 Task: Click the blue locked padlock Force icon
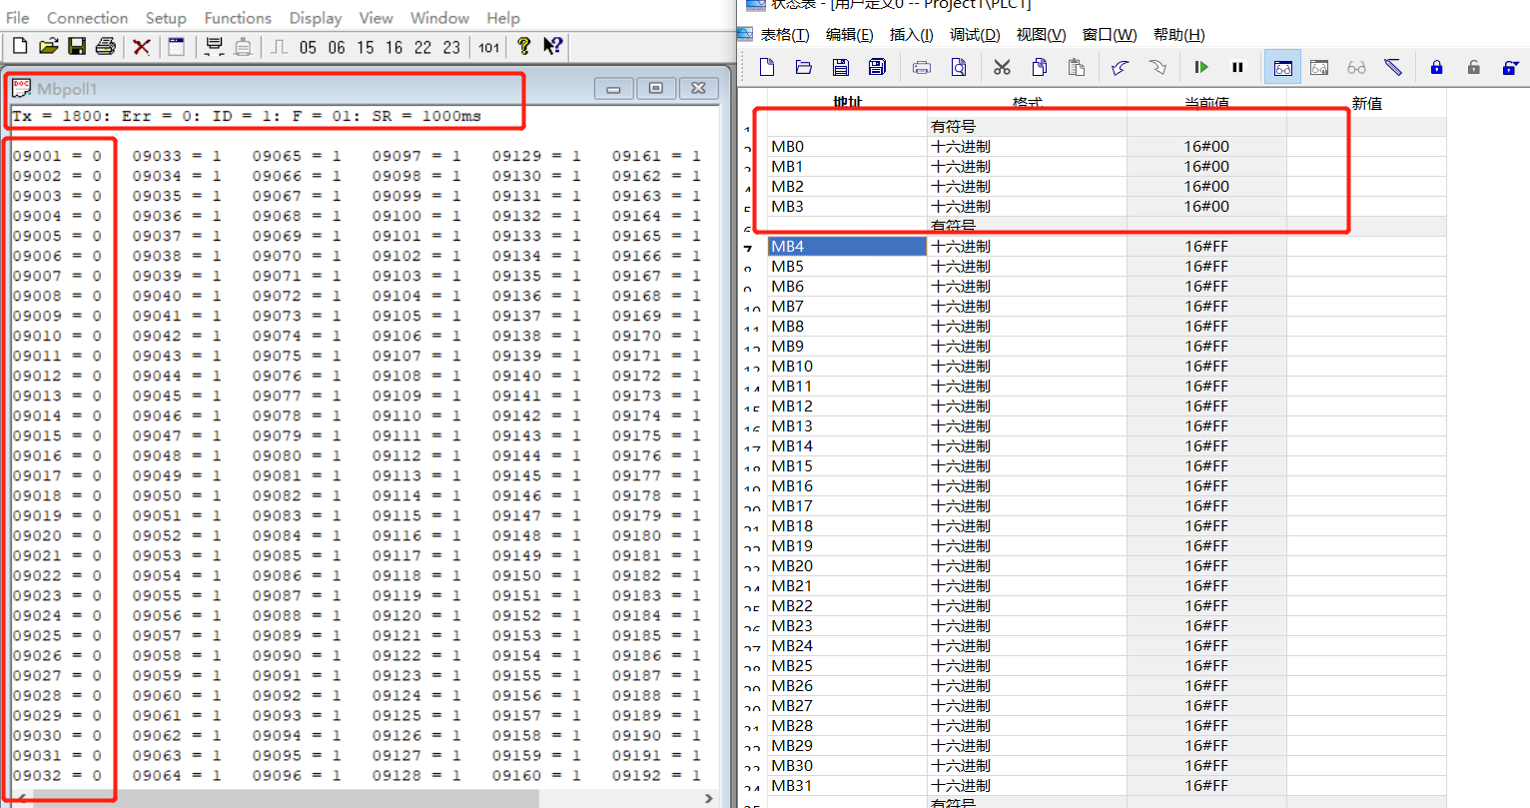tap(1437, 67)
